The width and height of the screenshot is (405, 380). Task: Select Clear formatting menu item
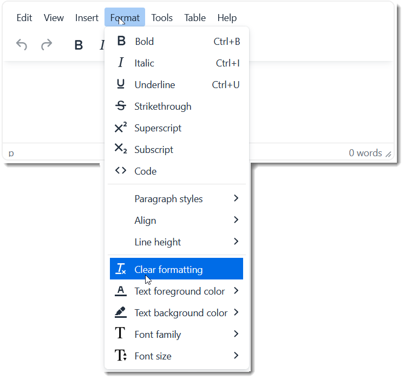[177, 269]
